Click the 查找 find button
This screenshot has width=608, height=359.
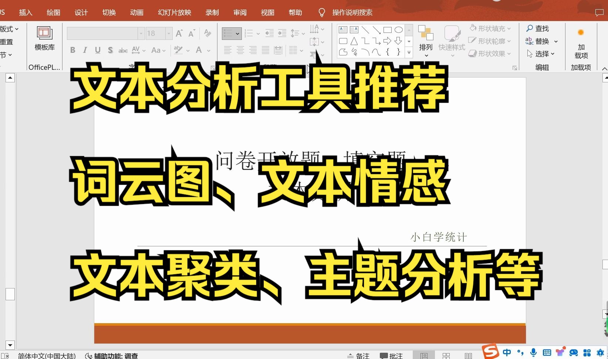point(538,28)
